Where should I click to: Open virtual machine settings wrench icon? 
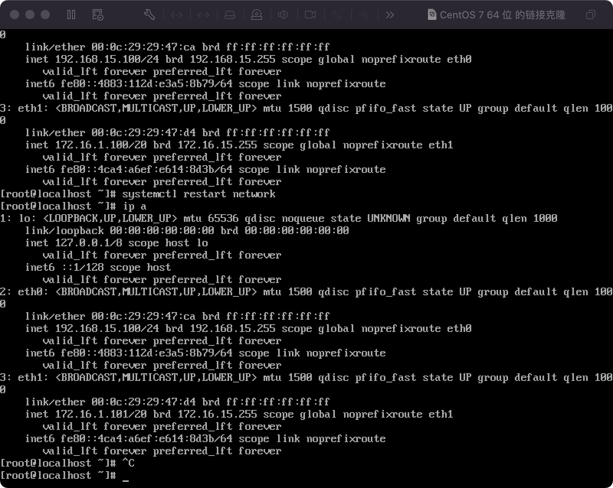pos(149,15)
